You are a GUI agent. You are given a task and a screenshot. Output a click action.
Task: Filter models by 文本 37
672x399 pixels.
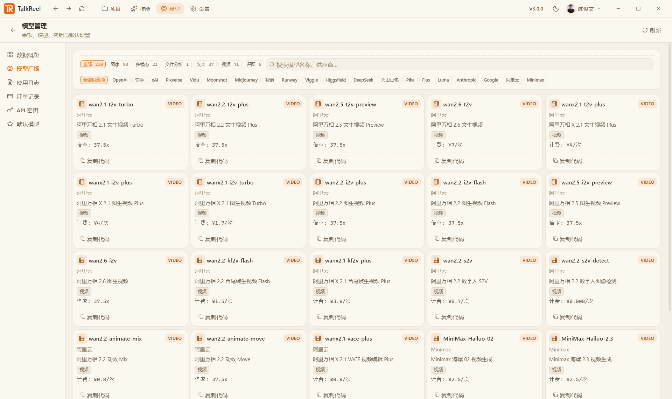point(205,64)
